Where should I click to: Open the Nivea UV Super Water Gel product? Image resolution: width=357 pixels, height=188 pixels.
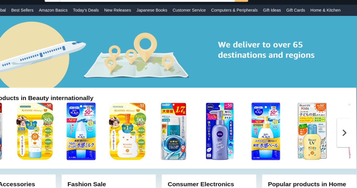tap(220, 131)
